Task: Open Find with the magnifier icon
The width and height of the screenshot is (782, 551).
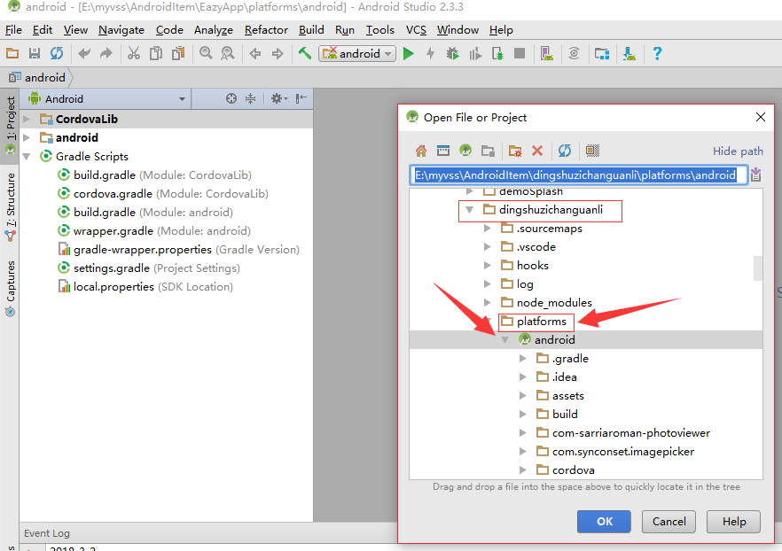Action: point(206,53)
